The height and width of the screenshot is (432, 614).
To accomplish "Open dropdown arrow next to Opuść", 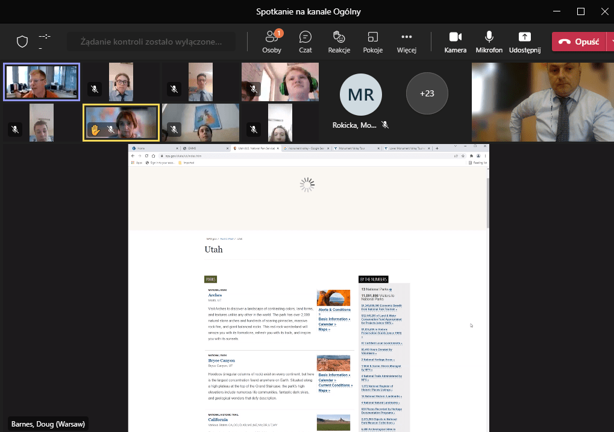I will click(x=610, y=41).
